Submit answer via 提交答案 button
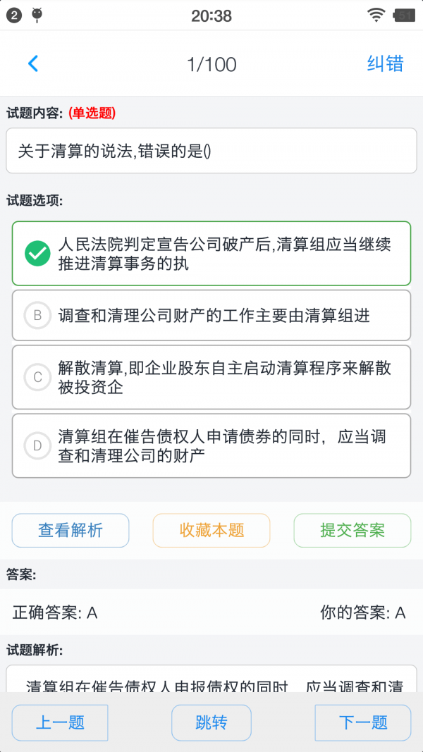Image resolution: width=423 pixels, height=752 pixels. [x=352, y=530]
